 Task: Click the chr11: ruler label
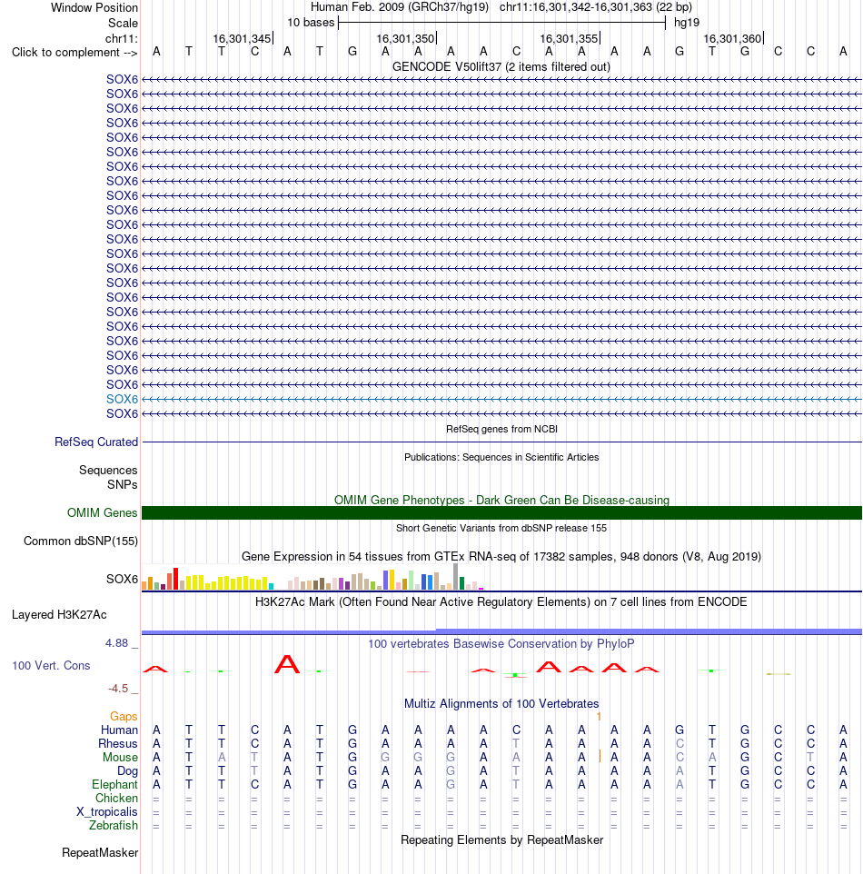[x=121, y=38]
